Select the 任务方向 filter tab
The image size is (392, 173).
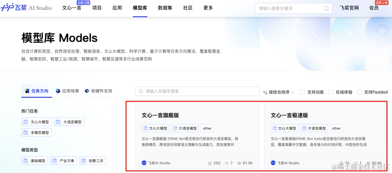pos(37,91)
